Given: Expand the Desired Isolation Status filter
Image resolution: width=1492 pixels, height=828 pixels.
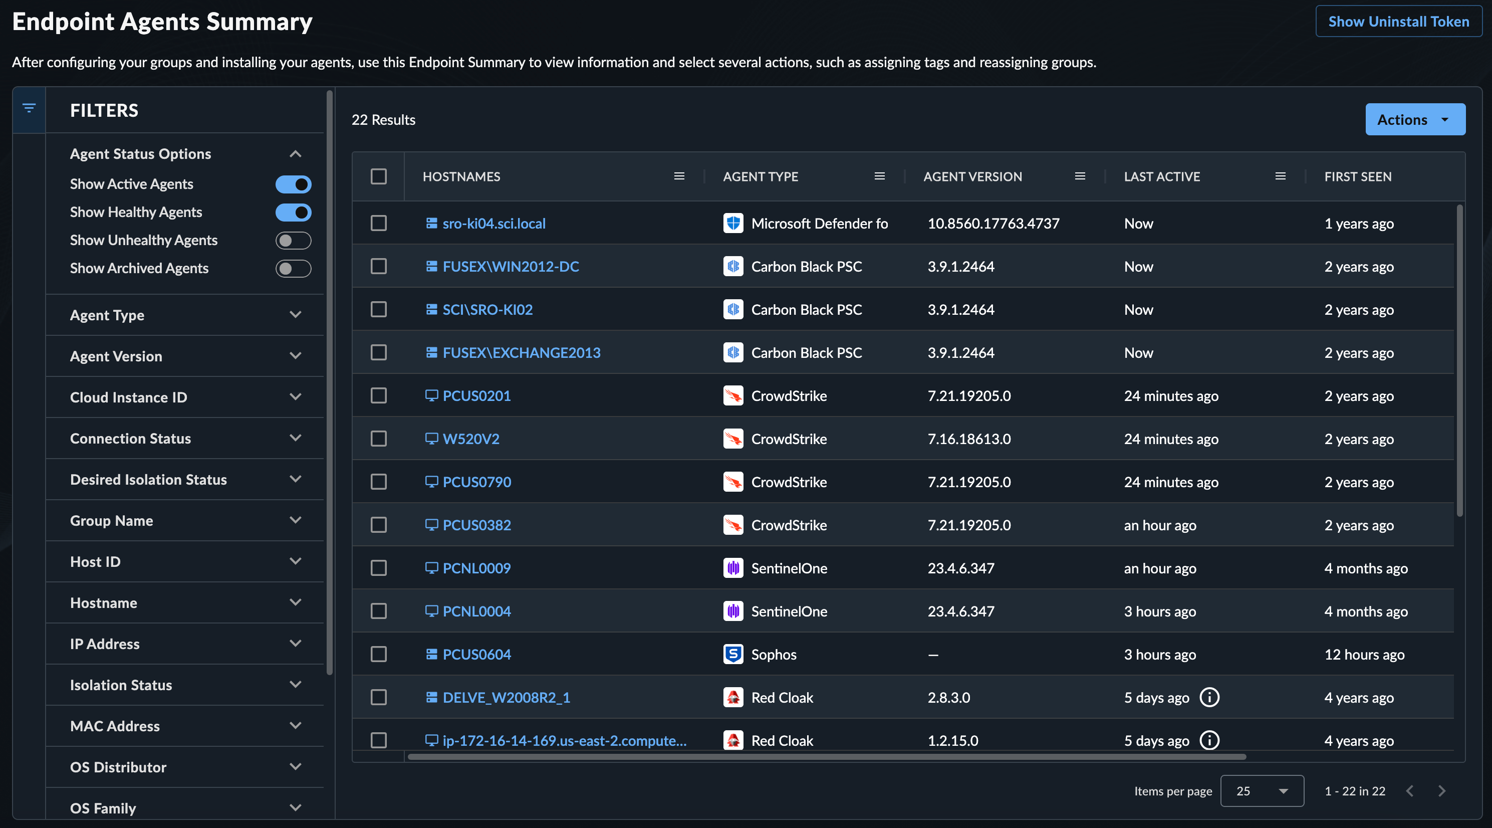Looking at the screenshot, I should (x=296, y=479).
